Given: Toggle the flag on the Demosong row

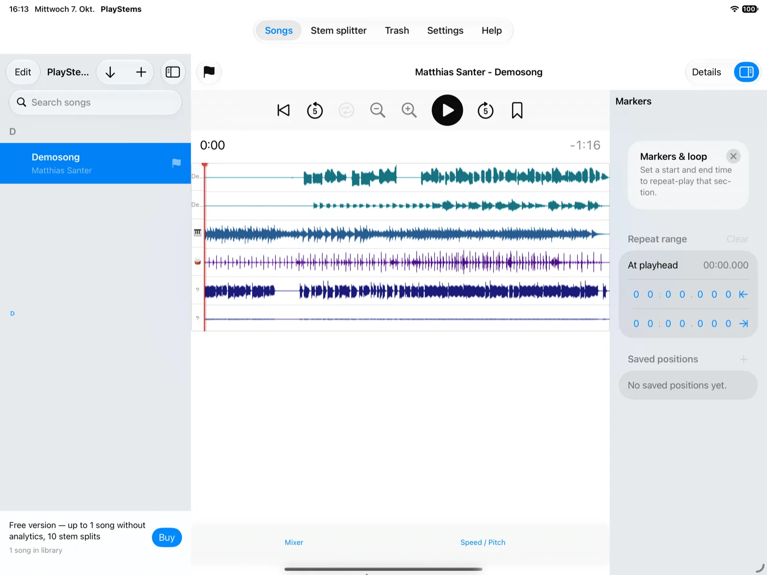Looking at the screenshot, I should (176, 163).
